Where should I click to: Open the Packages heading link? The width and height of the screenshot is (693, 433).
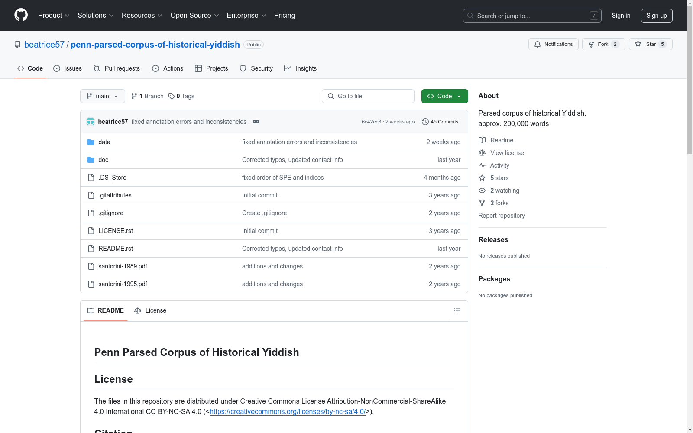pyautogui.click(x=494, y=279)
